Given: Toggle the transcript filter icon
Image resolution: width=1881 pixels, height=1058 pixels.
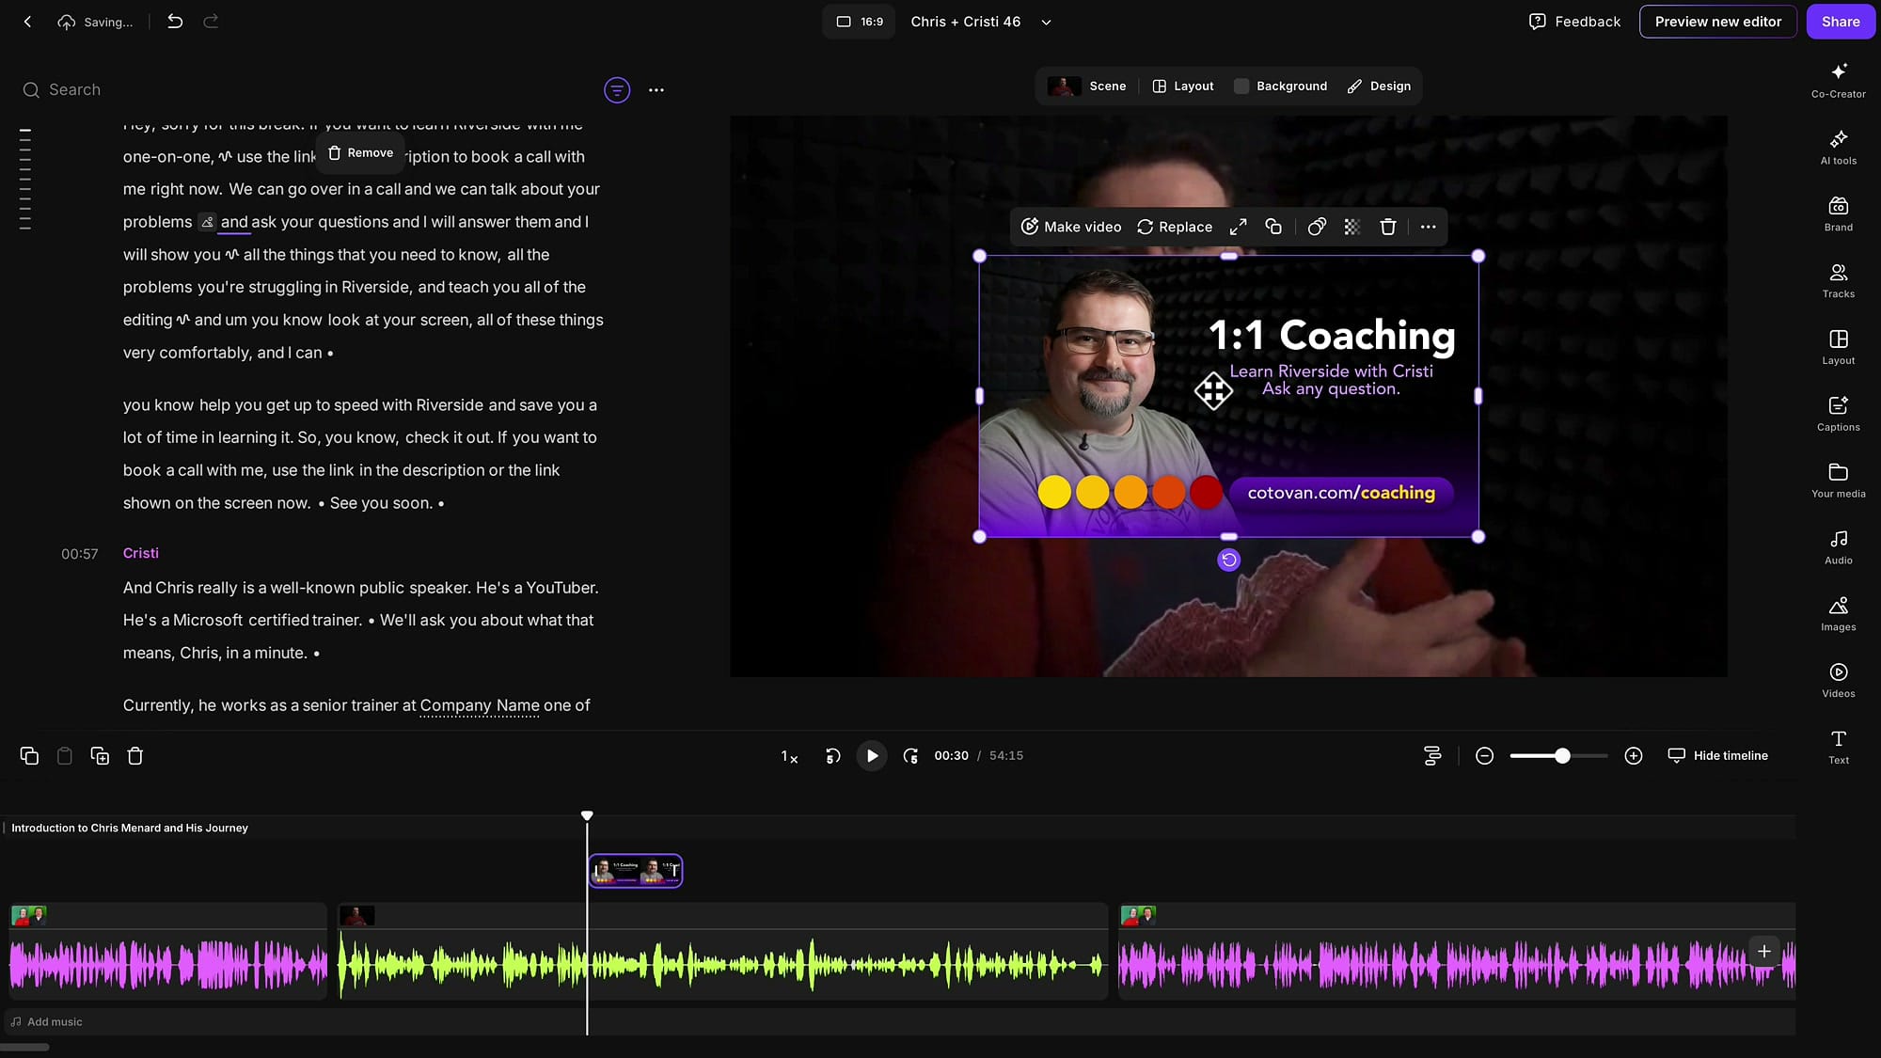Looking at the screenshot, I should pyautogui.click(x=617, y=90).
